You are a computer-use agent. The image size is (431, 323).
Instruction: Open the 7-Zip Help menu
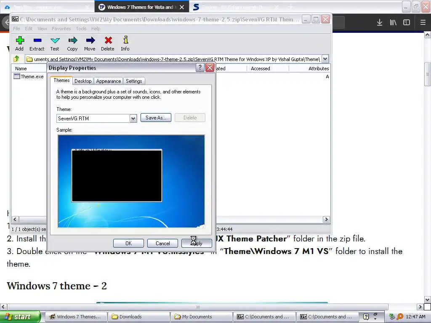point(96,29)
